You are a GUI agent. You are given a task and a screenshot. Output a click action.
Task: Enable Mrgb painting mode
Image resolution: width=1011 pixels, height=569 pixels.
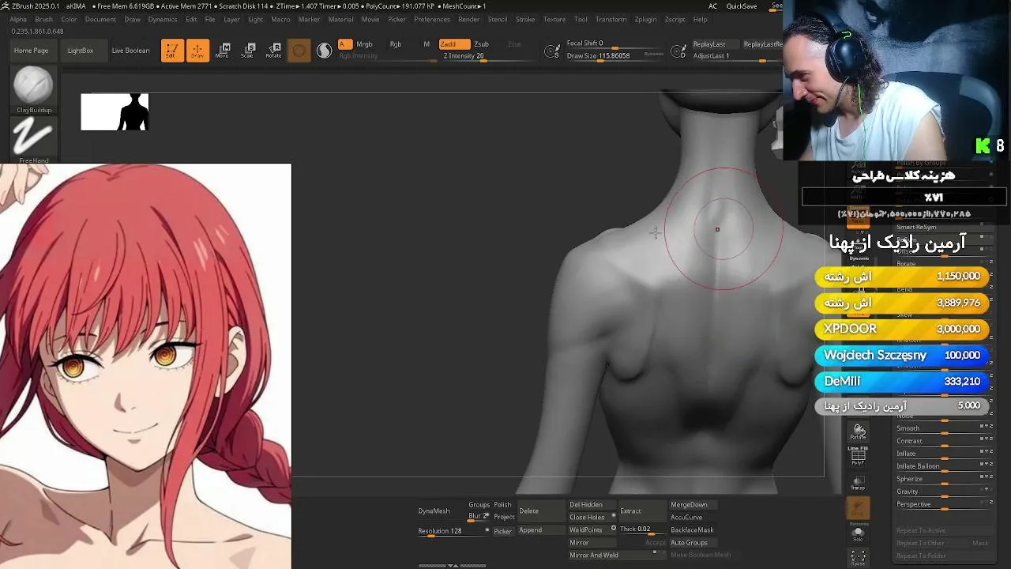click(x=364, y=44)
